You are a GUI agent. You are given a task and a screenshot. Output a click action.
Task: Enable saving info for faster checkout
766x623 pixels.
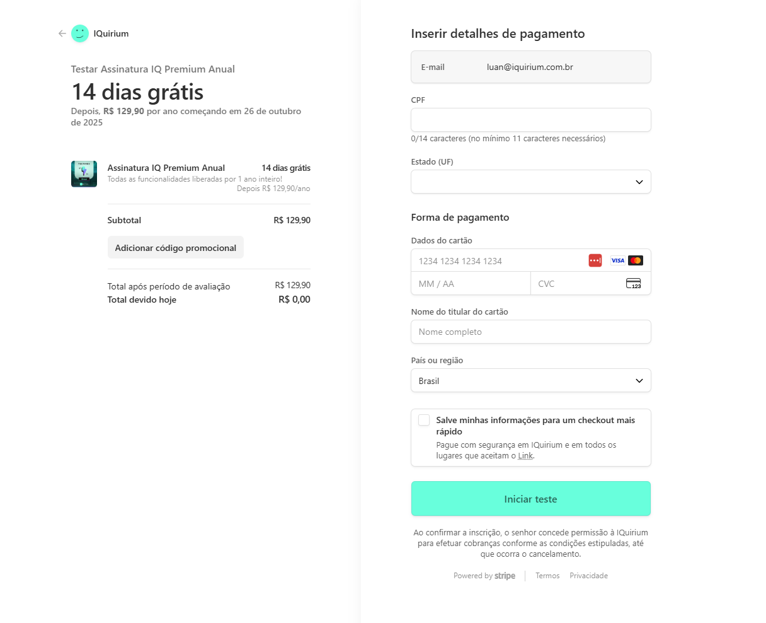click(424, 420)
